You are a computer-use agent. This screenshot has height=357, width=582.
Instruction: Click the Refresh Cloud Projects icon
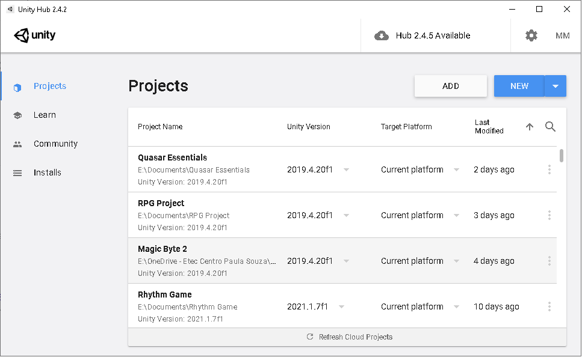click(x=310, y=337)
